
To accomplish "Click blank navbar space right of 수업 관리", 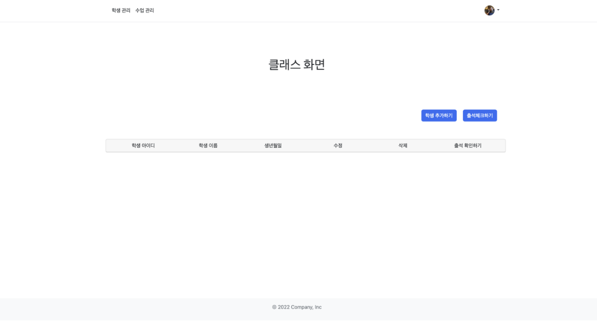I will click(x=304, y=11).
